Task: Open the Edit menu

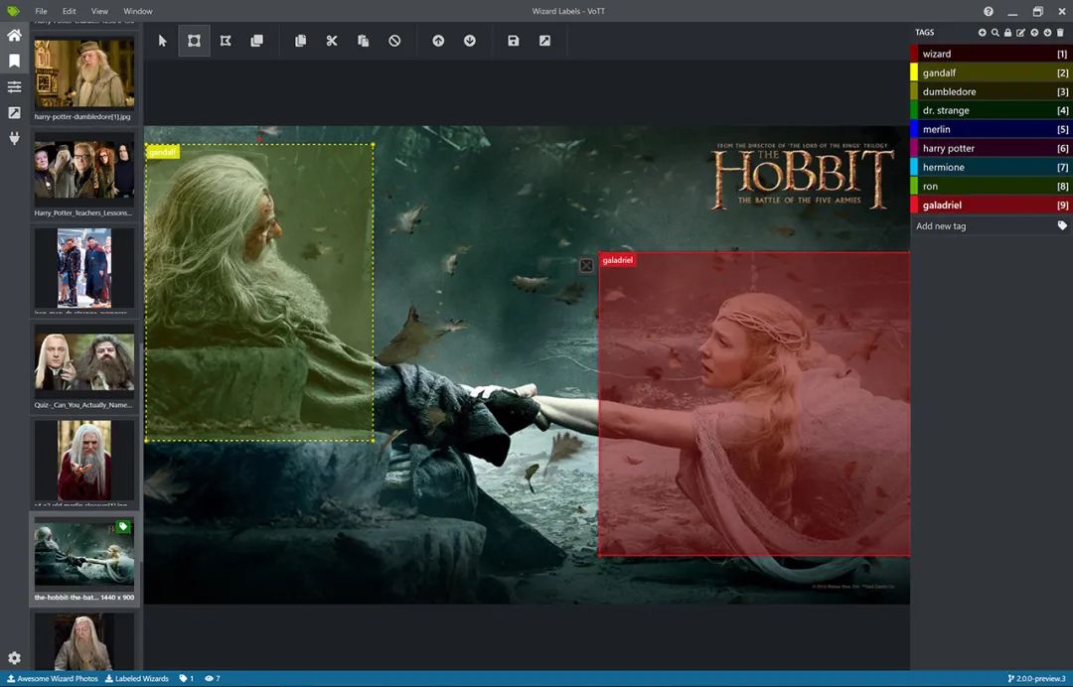Action: pos(68,11)
